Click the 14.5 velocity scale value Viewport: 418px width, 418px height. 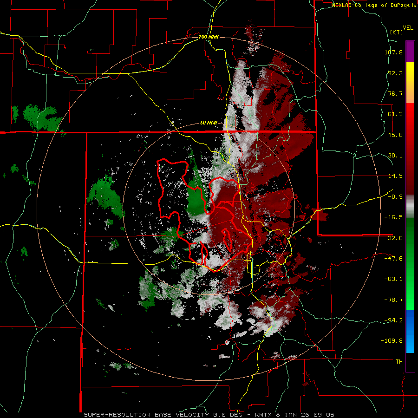pos(395,176)
